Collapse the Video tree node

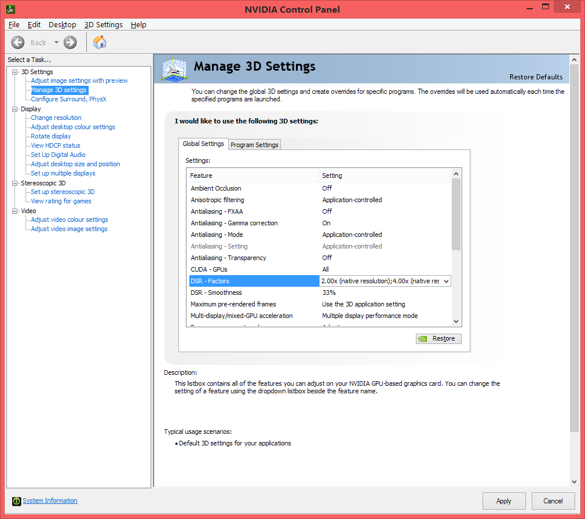[15, 211]
